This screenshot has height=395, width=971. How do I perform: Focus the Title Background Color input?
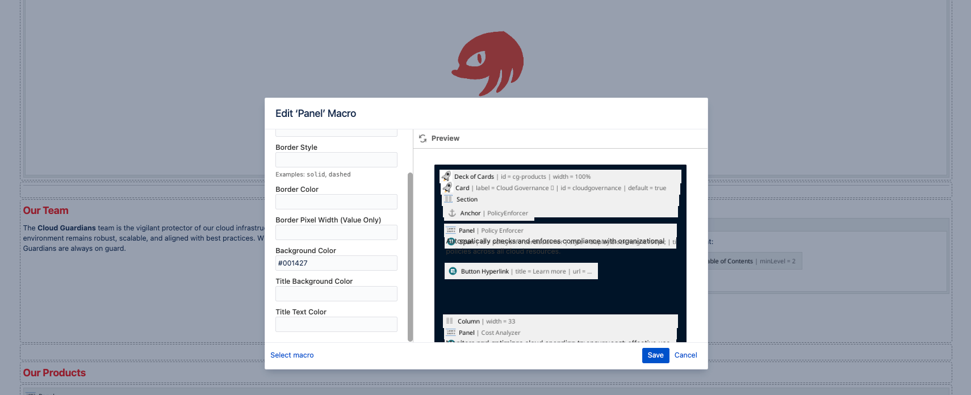coord(336,293)
